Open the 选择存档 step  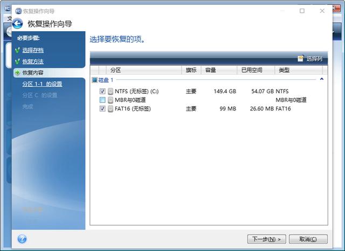pos(33,50)
